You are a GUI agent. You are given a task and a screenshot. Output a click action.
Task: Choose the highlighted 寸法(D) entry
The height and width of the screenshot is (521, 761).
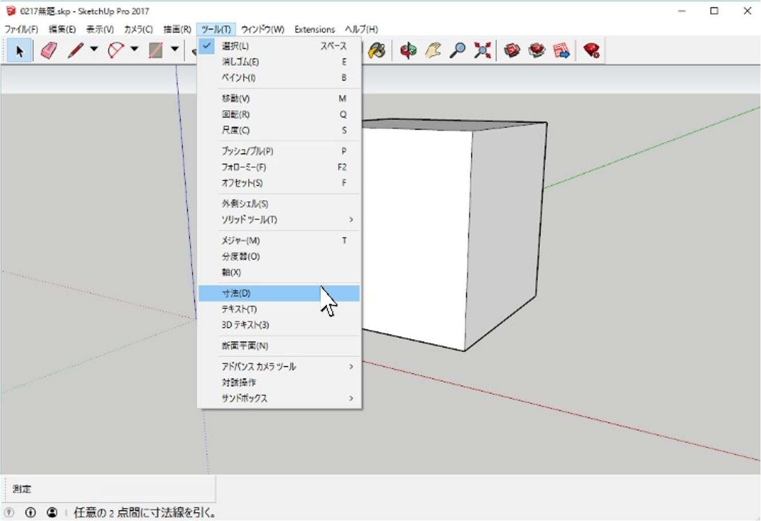pyautogui.click(x=279, y=294)
